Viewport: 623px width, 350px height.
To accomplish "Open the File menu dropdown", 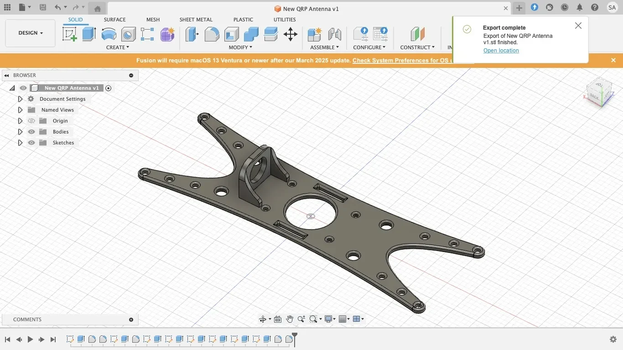I will tap(25, 7).
